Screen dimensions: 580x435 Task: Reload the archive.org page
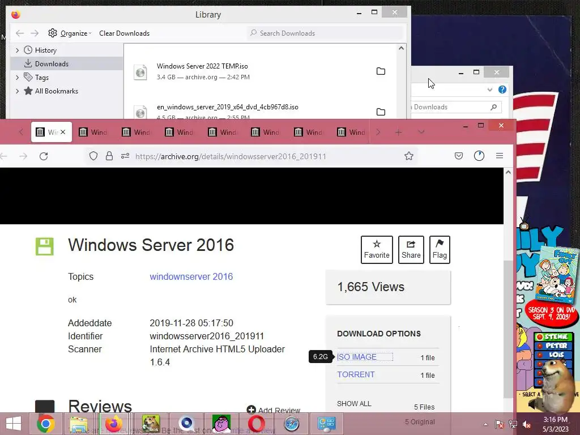(44, 156)
